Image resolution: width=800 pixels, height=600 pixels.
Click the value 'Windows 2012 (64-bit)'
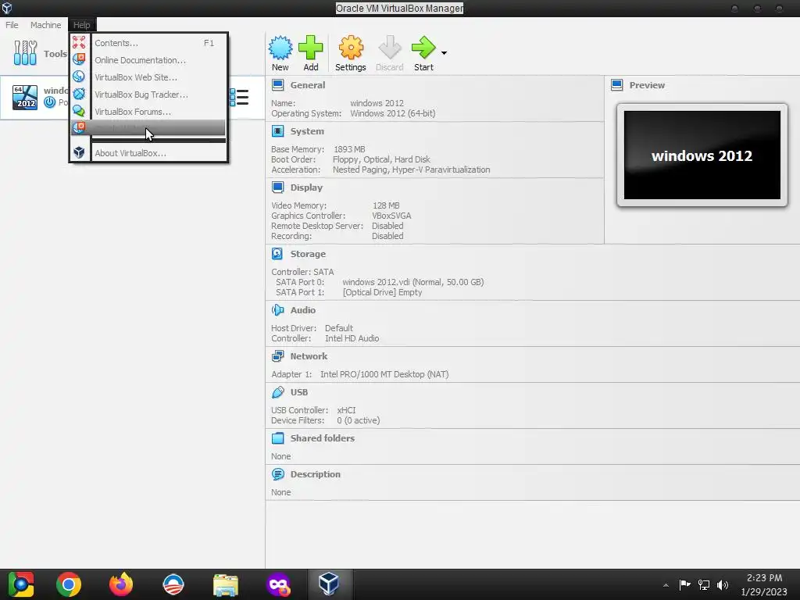(392, 113)
